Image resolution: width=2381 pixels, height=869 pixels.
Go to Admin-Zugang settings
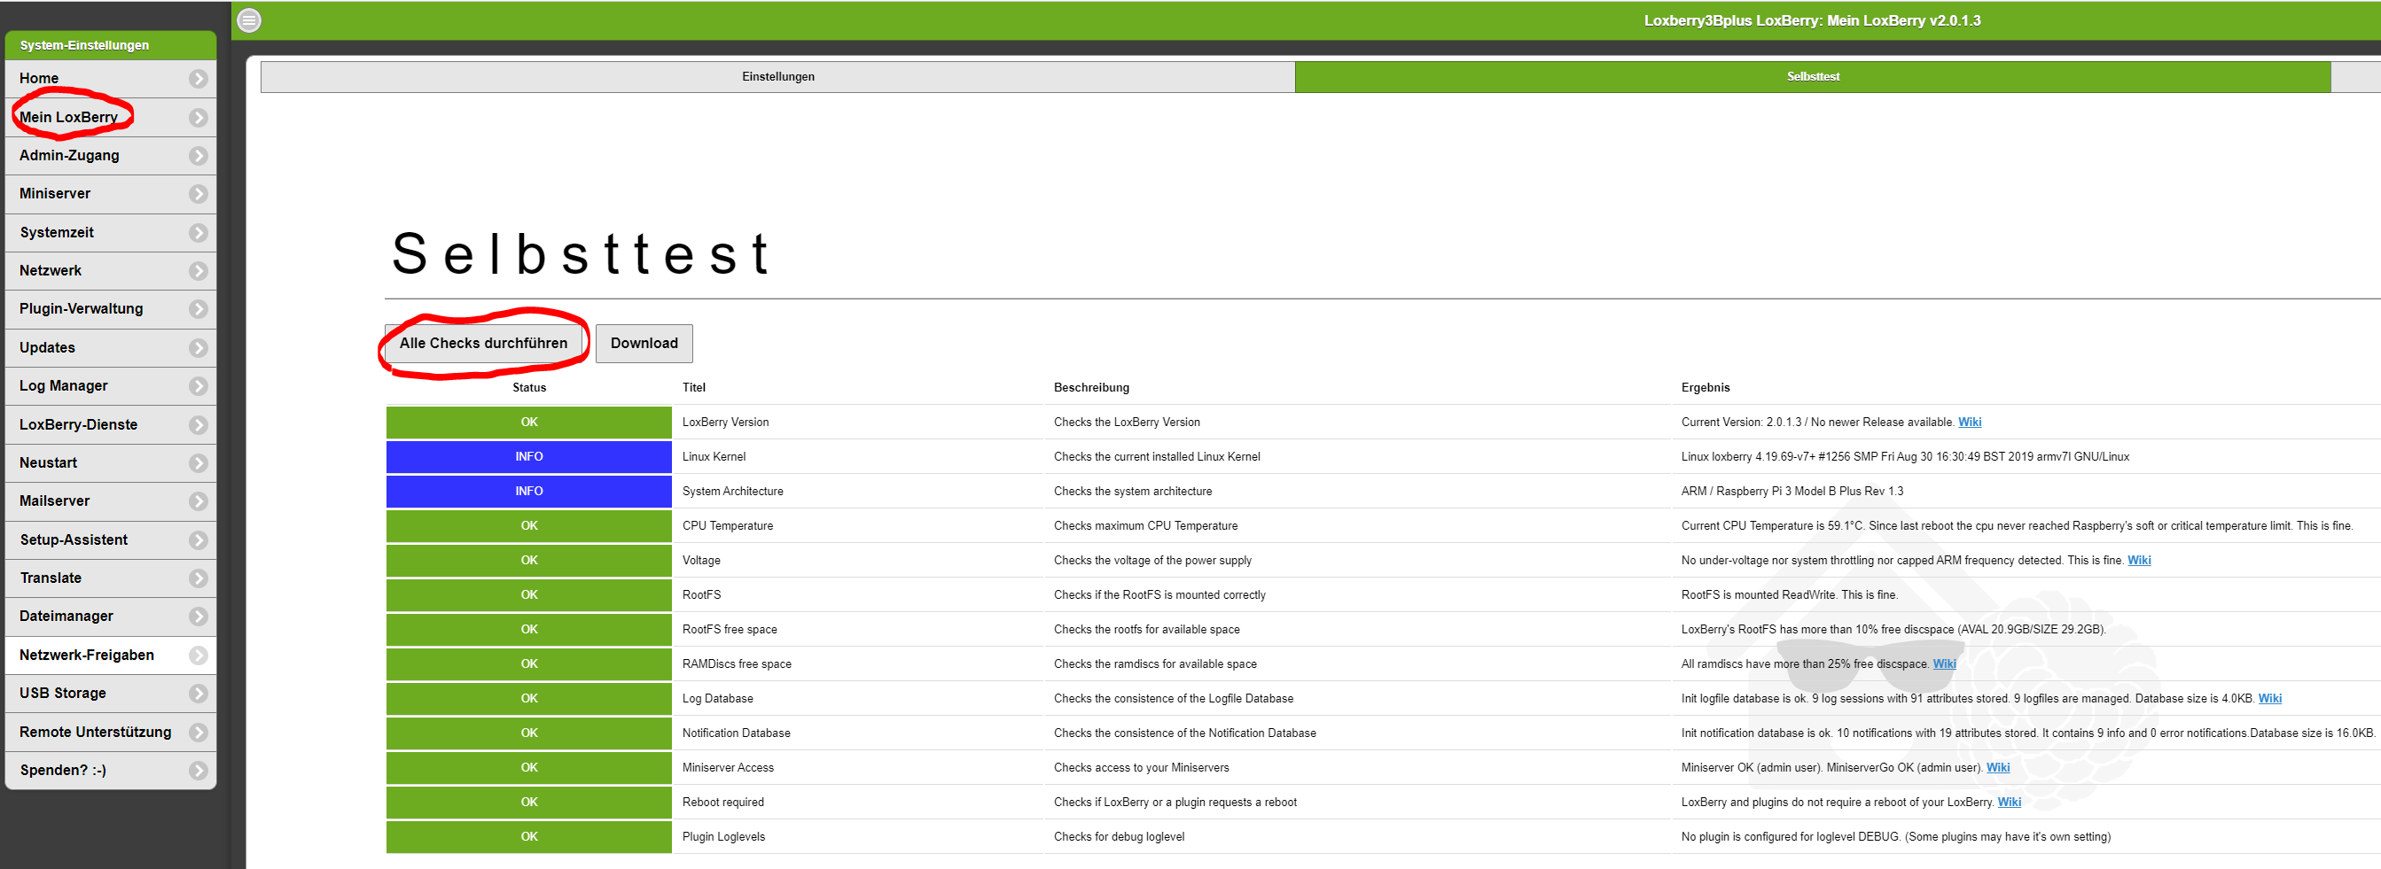coord(111,156)
